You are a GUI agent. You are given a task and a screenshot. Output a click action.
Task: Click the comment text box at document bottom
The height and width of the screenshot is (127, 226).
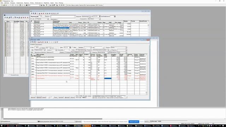tap(109, 97)
